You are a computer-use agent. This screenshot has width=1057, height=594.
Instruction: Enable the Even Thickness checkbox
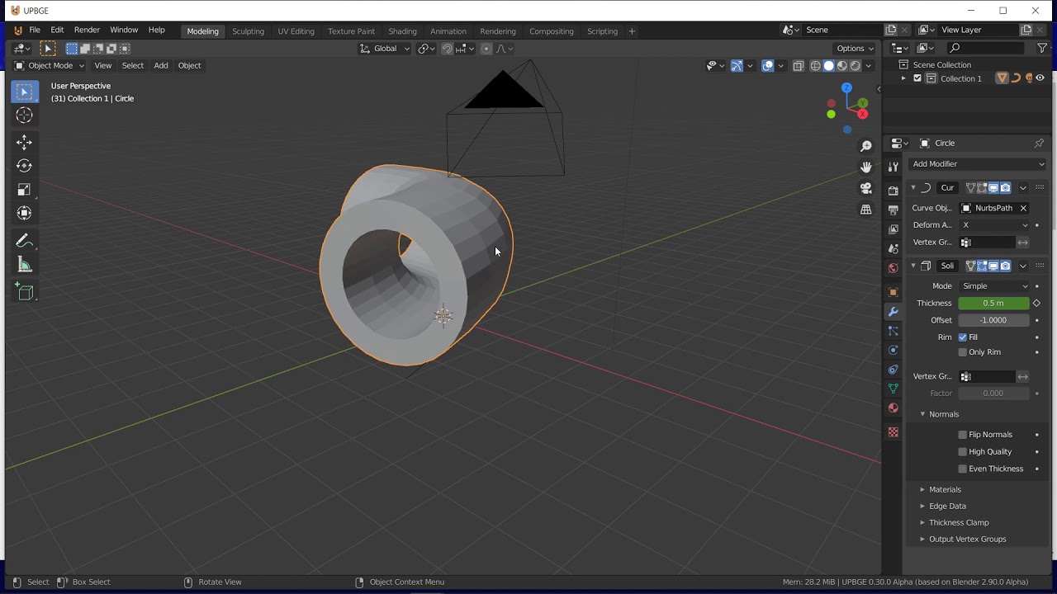pyautogui.click(x=963, y=469)
